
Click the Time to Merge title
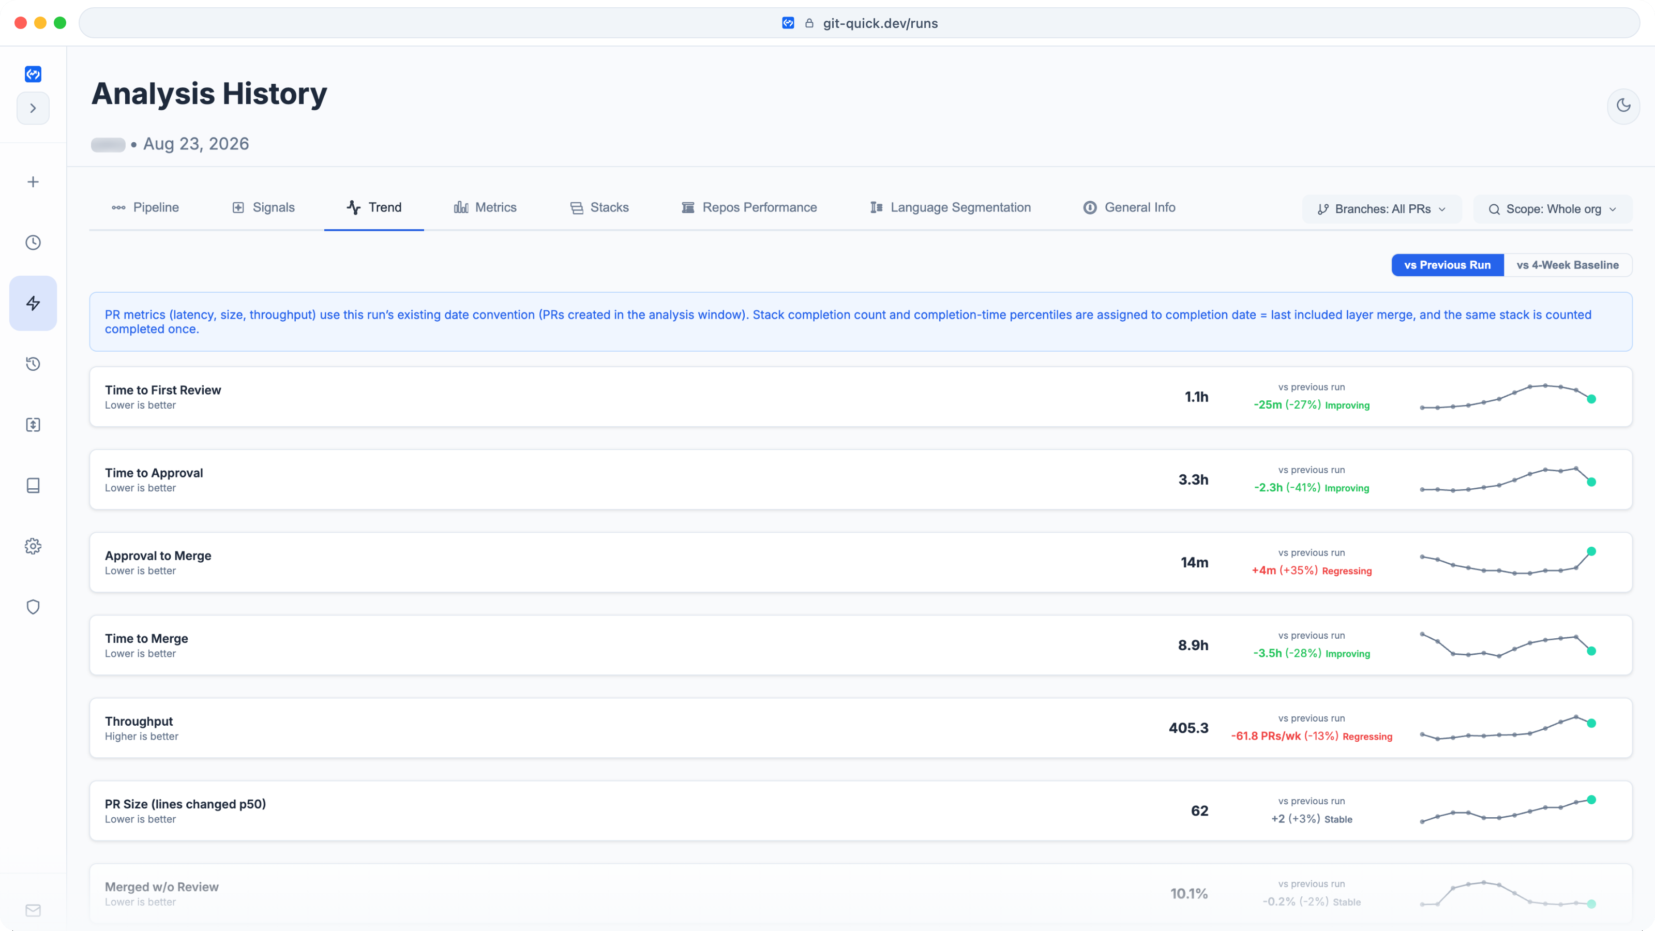[x=146, y=639]
